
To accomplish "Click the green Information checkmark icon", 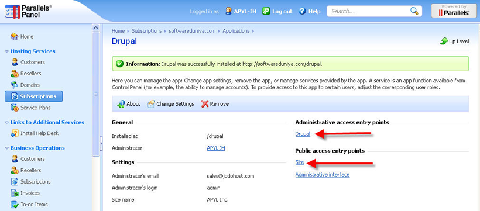I will [x=119, y=64].
